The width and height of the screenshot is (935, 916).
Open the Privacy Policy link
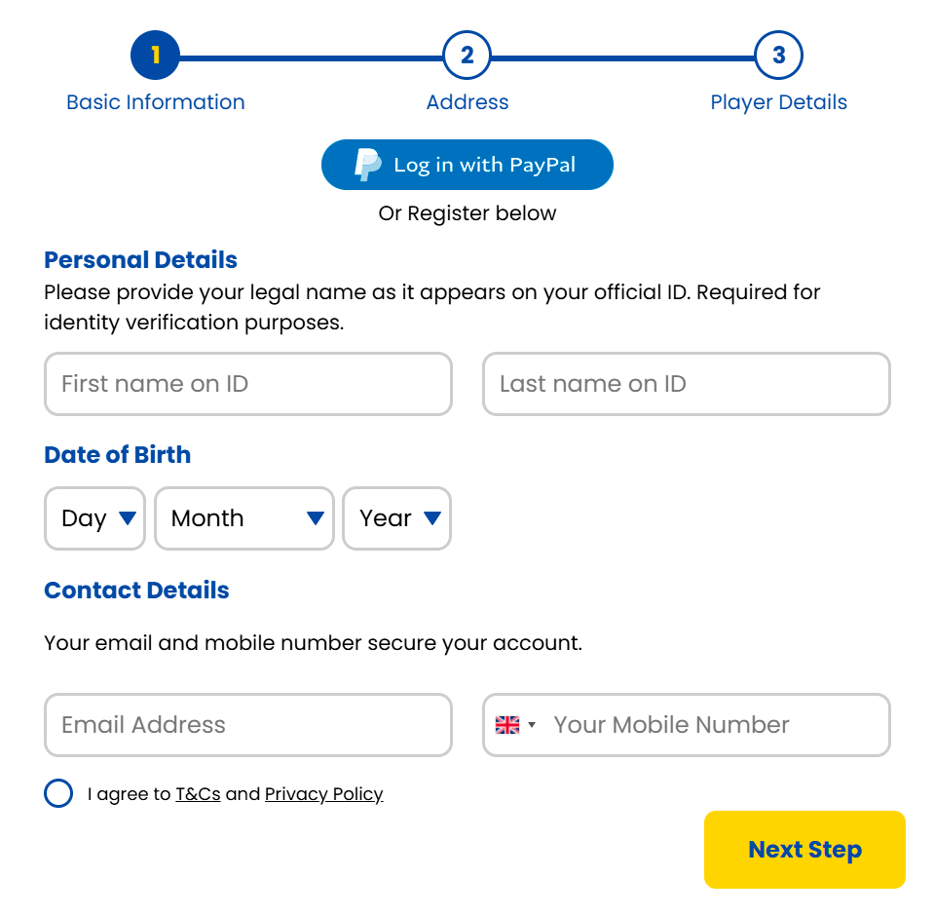[x=323, y=794]
